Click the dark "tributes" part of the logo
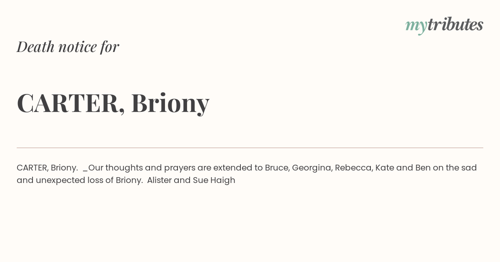 tap(455, 25)
